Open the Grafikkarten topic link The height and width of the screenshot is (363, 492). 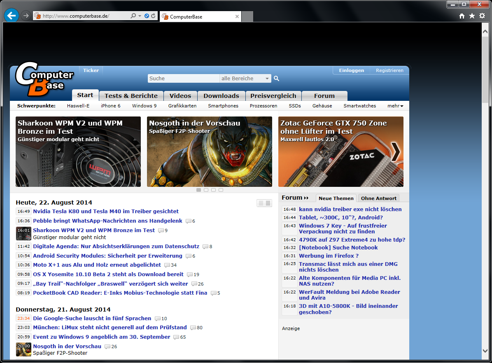182,106
